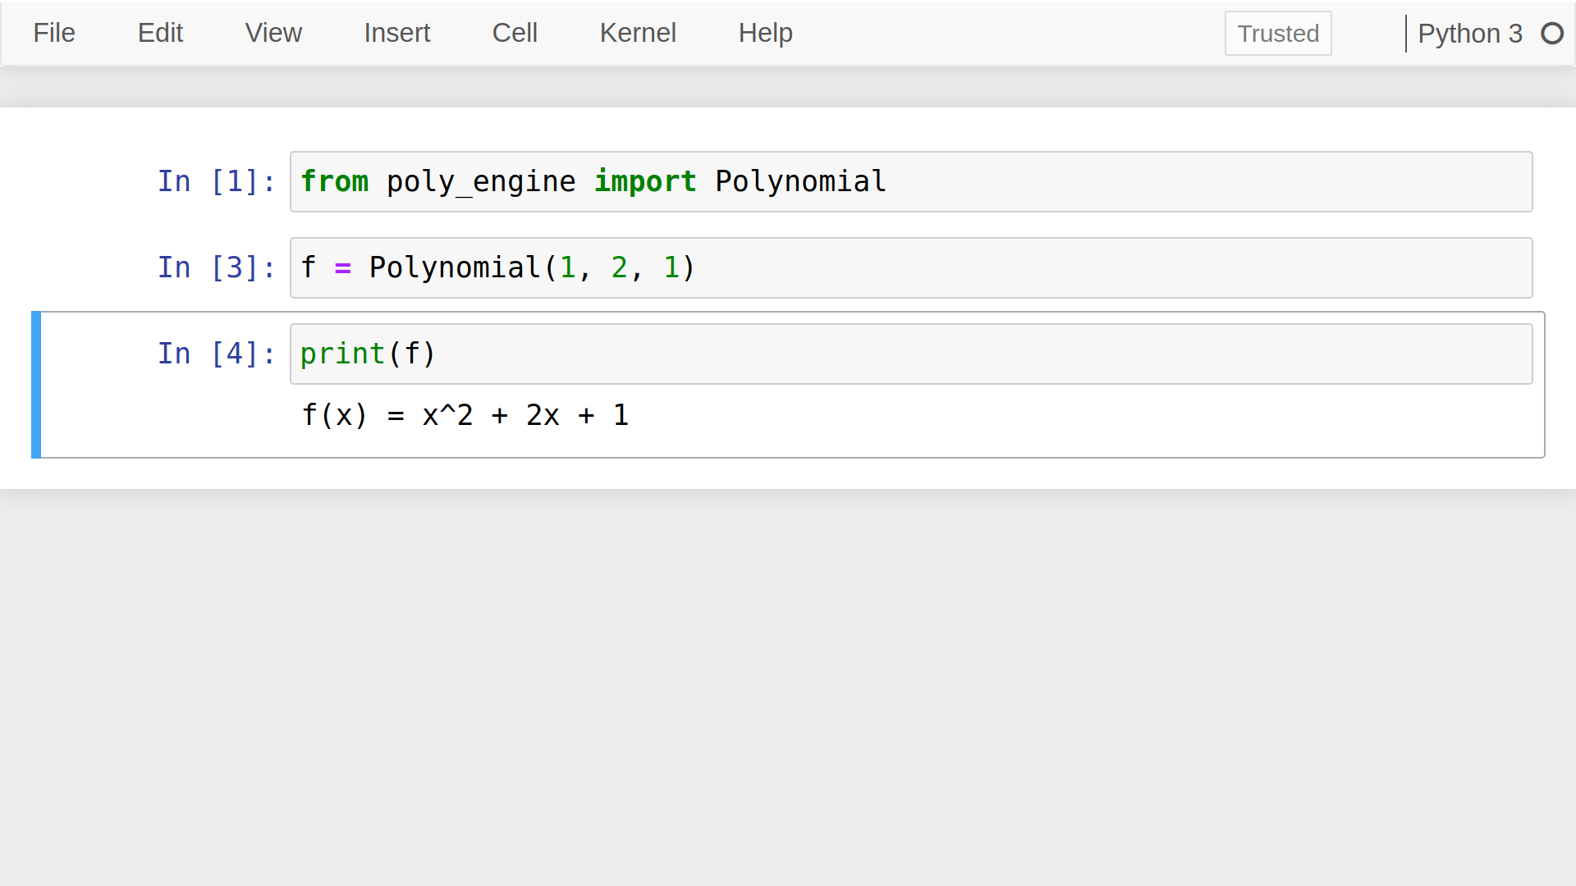Image resolution: width=1576 pixels, height=886 pixels.
Task: Select the In [4] cell prompt
Action: (216, 354)
